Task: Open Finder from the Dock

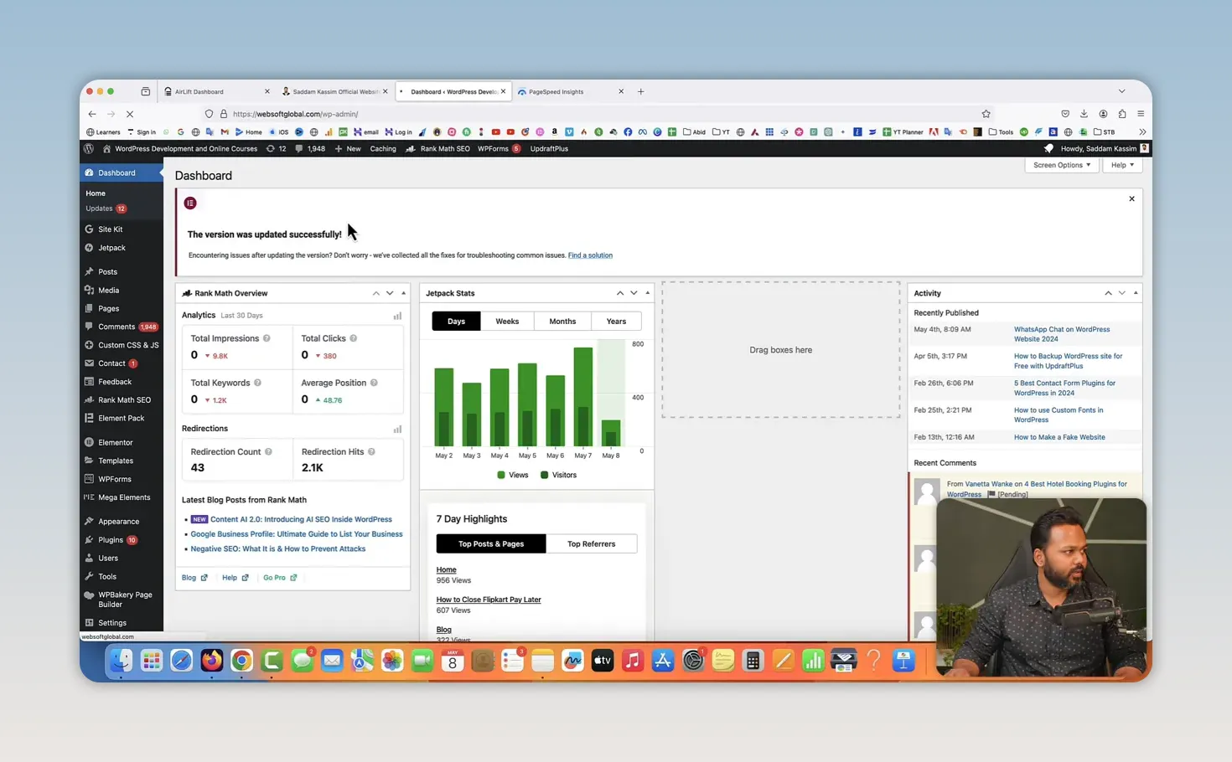Action: [122, 661]
